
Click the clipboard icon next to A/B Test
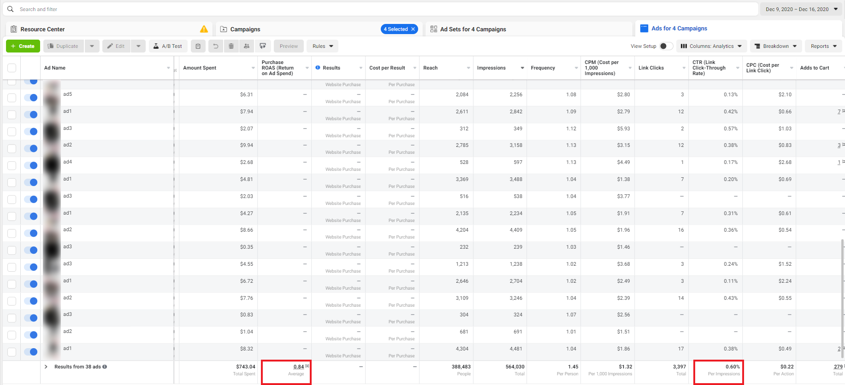point(198,46)
